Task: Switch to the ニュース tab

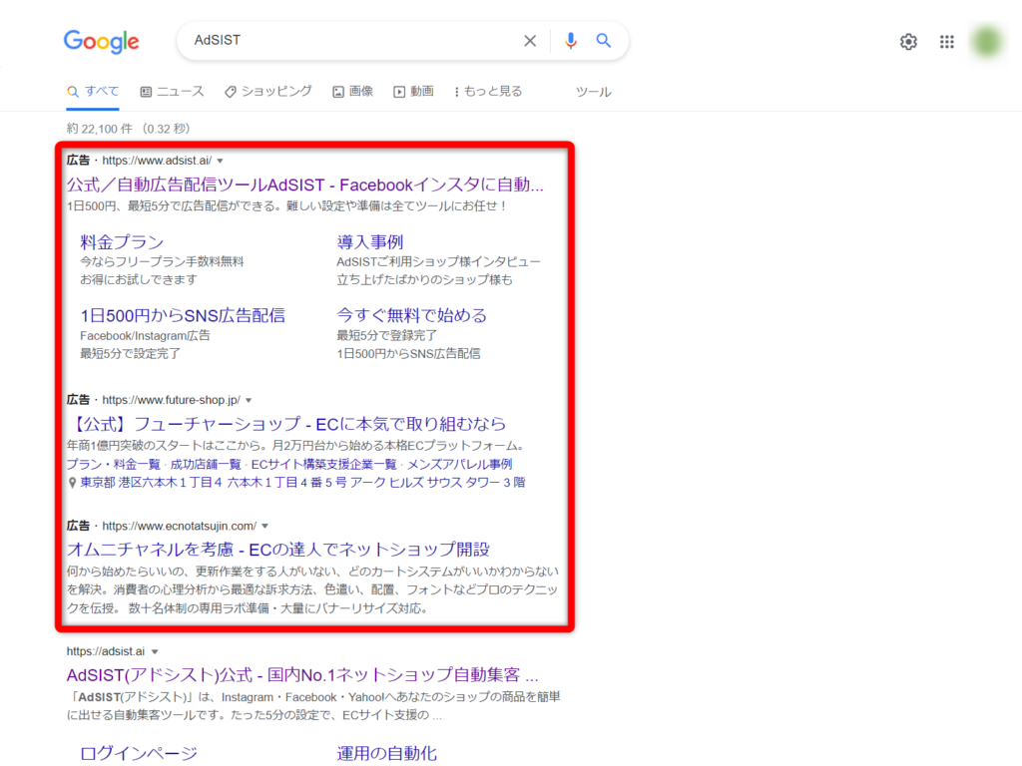Action: [x=172, y=92]
